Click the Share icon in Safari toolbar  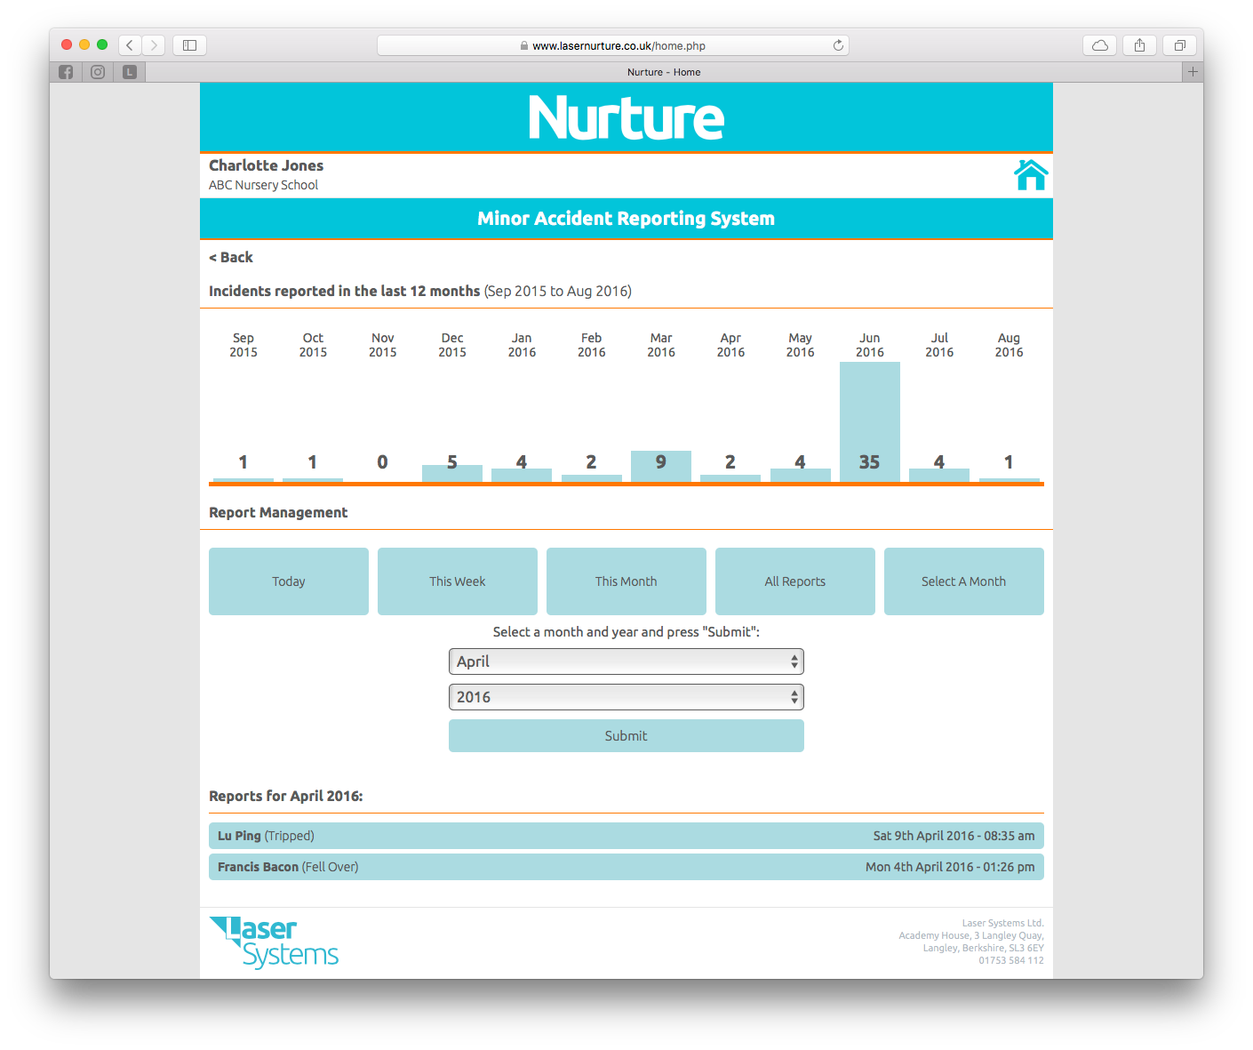pos(1139,45)
